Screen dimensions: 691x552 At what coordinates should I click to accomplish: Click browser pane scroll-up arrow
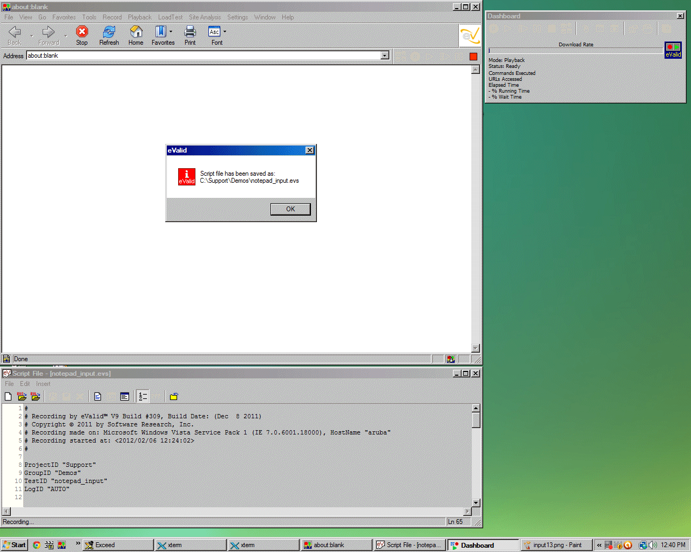476,70
